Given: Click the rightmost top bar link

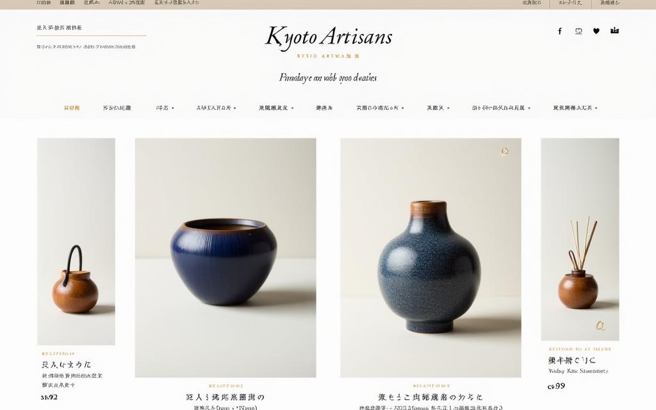Looking at the screenshot, I should [x=610, y=3].
